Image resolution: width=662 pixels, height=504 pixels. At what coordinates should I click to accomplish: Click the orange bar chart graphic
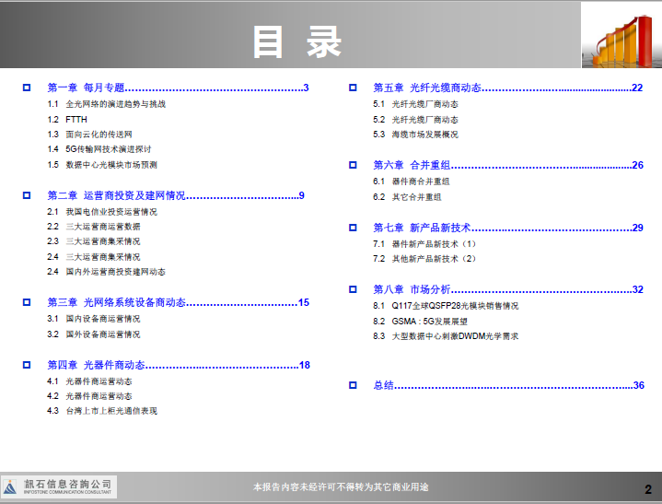tap(621, 36)
